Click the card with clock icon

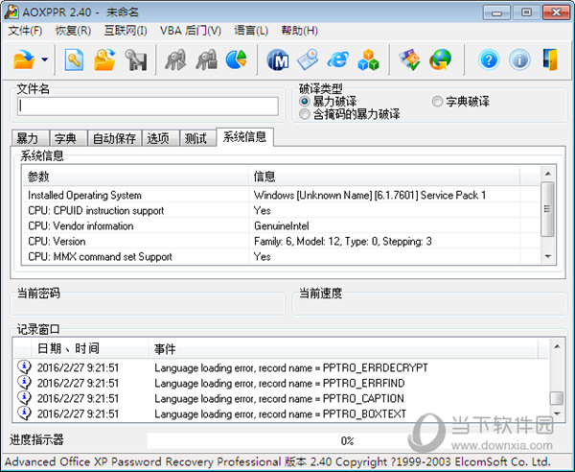(x=308, y=59)
